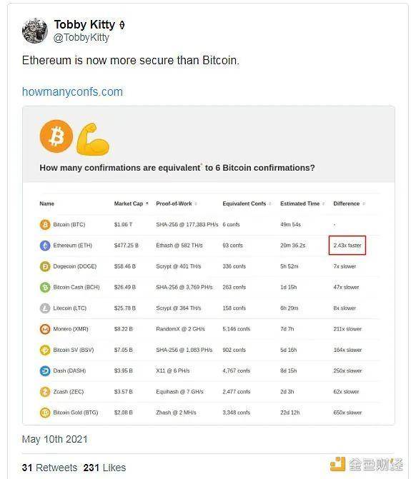Click Tobby Kitty's profile avatar

pos(35,31)
